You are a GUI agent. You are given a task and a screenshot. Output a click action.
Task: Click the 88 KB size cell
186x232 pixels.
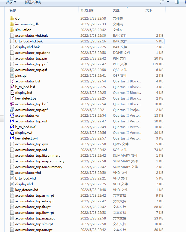click(x=159, y=207)
